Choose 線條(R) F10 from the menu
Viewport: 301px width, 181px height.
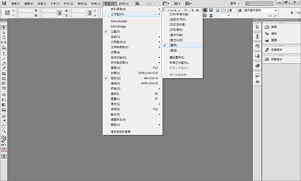point(132,109)
